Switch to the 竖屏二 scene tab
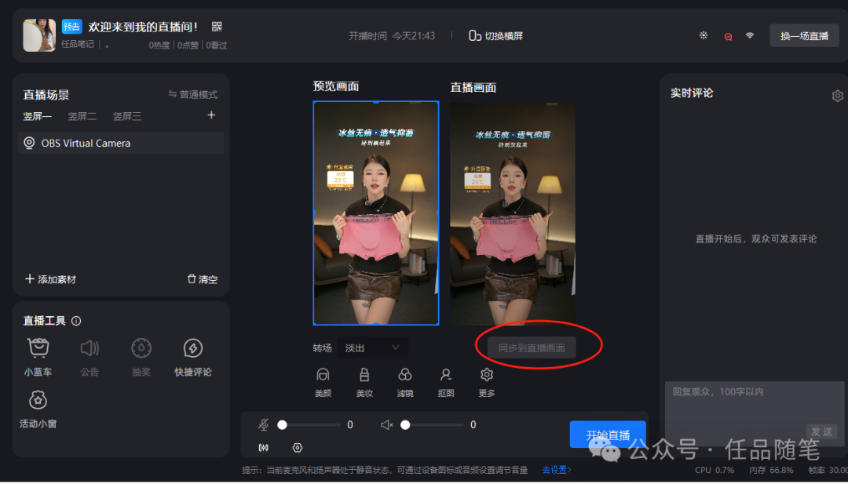This screenshot has height=484, width=848. click(x=82, y=115)
